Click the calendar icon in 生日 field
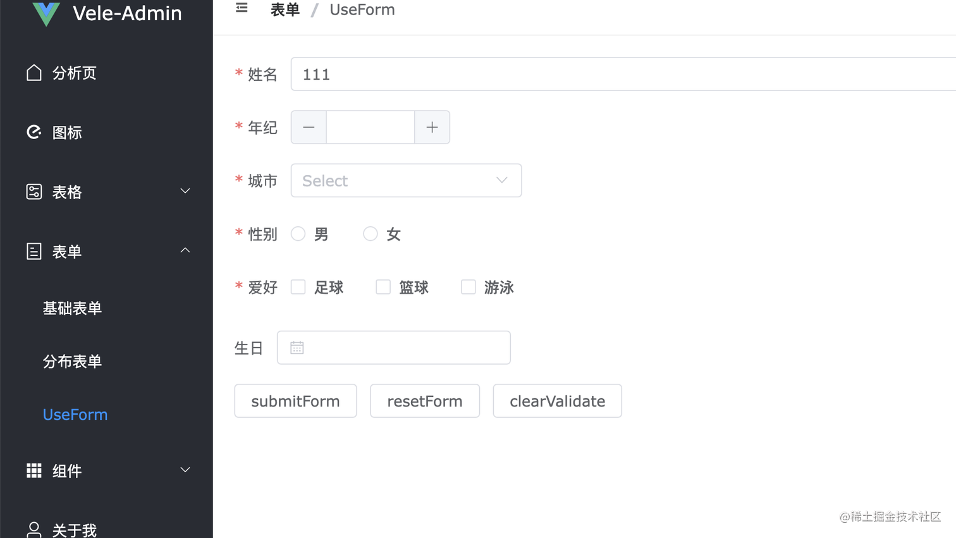This screenshot has height=538, width=956. coord(297,346)
